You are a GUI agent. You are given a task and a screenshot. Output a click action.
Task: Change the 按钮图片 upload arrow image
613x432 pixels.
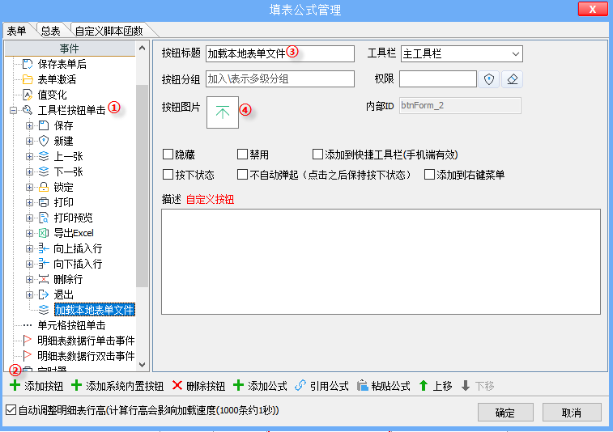(223, 112)
